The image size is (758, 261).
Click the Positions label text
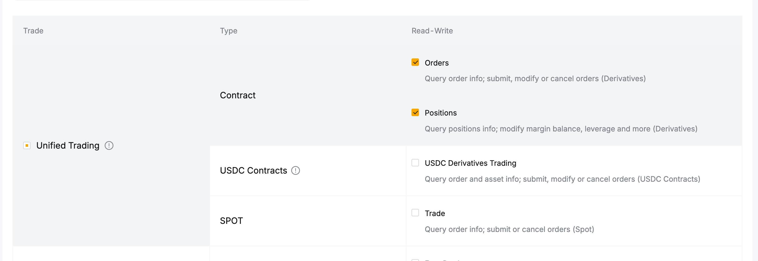tap(441, 113)
